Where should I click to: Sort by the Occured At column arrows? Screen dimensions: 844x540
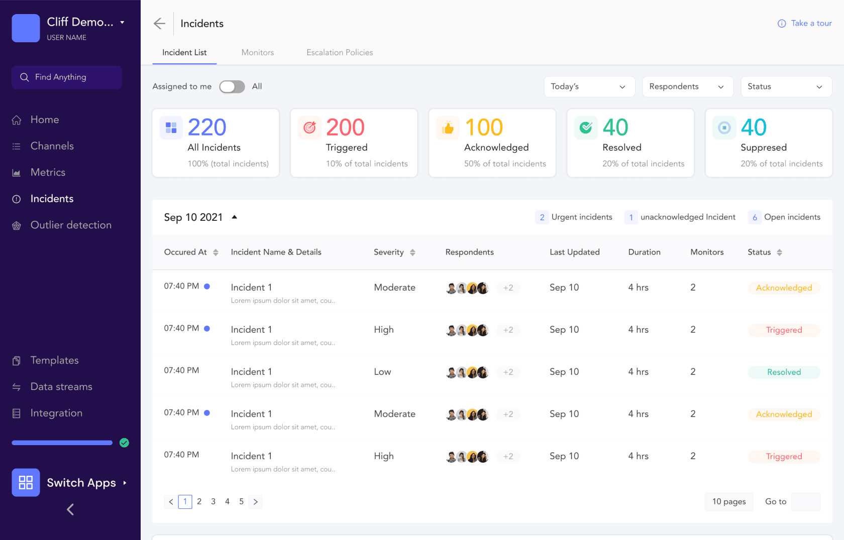tap(216, 252)
